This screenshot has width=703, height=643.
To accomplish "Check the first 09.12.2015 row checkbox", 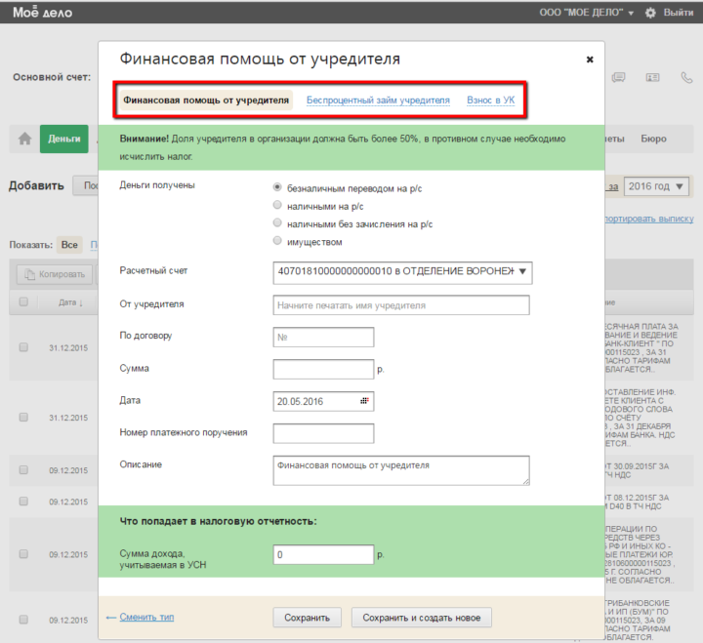I will (x=23, y=469).
